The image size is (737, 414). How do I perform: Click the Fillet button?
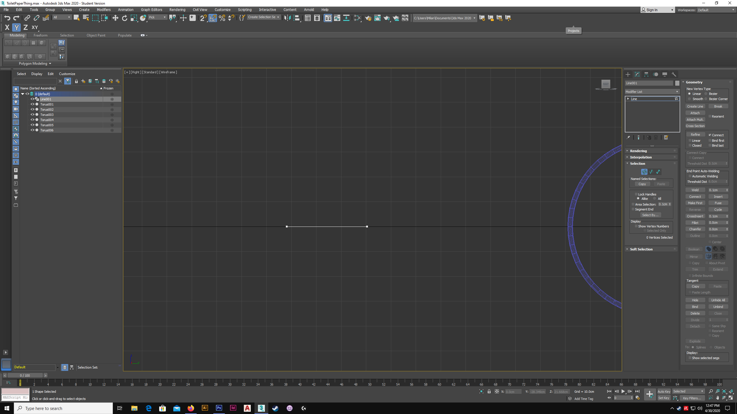point(695,223)
